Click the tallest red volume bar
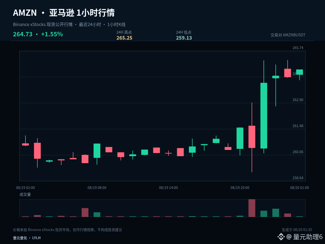Viewport: 325px width, 244px height. [252, 208]
